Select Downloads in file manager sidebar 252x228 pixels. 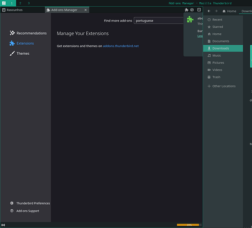223,48
